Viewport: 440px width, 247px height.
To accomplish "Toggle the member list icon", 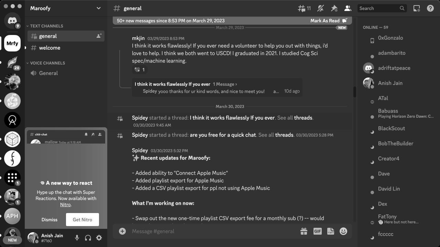I will [348, 8].
